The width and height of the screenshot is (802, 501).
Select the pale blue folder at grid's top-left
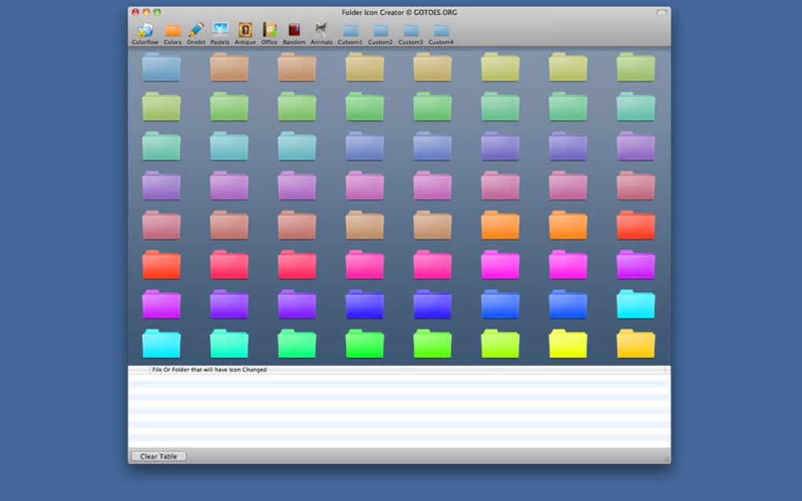click(161, 68)
